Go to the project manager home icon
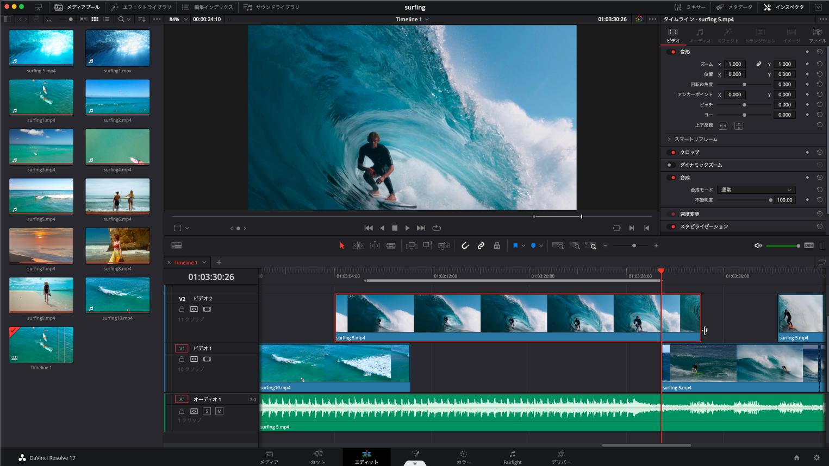829x466 pixels. coord(796,457)
